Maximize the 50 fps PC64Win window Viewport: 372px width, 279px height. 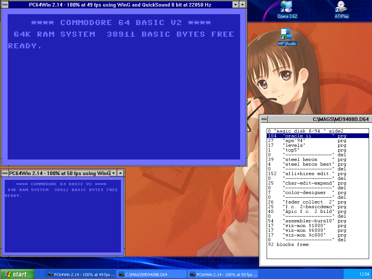point(121,173)
